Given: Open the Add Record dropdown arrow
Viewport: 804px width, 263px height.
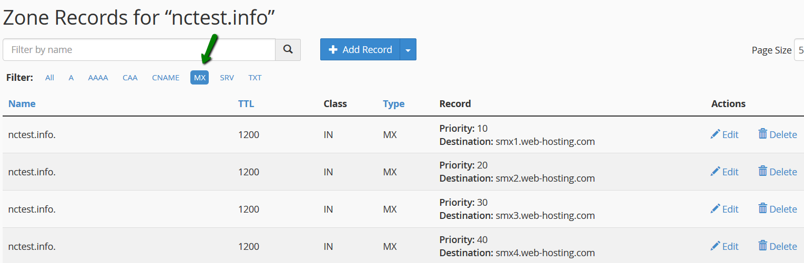Looking at the screenshot, I should 408,49.
